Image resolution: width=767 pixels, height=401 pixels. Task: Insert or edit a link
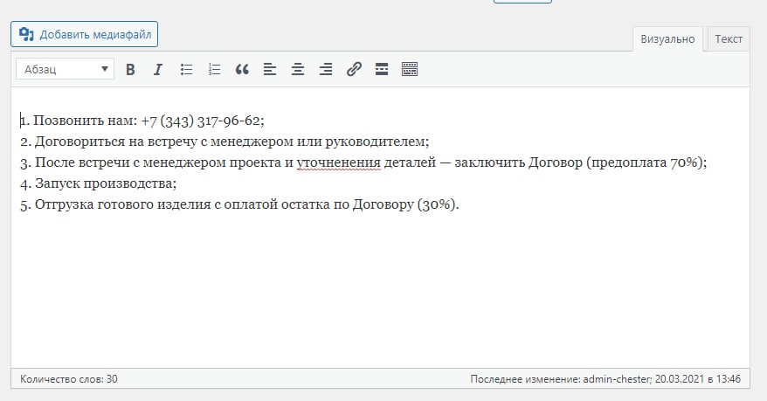(354, 69)
